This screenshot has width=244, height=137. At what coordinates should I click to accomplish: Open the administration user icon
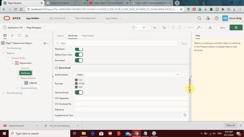coord(208,18)
